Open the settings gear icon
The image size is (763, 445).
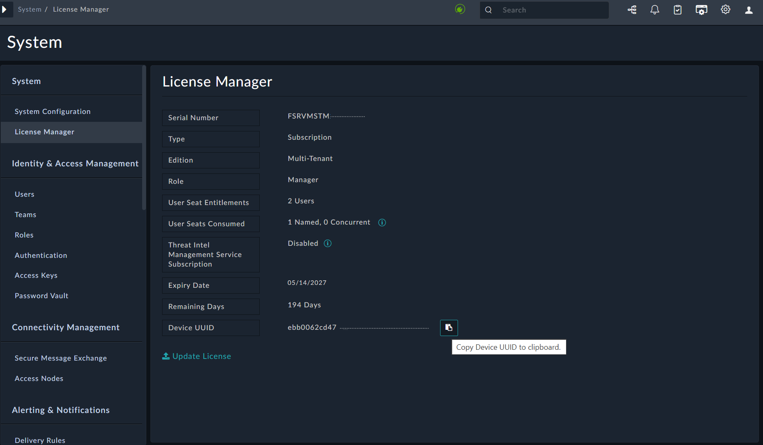[x=726, y=10]
